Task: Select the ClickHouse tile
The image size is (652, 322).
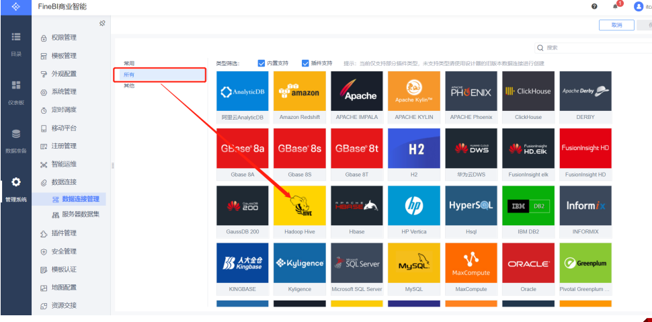Action: click(x=528, y=97)
